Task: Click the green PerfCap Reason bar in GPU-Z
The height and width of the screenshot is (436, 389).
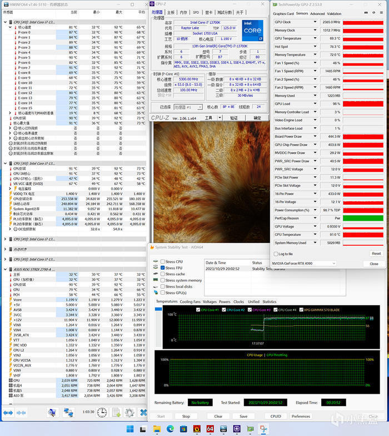Action: pyautogui.click(x=363, y=218)
